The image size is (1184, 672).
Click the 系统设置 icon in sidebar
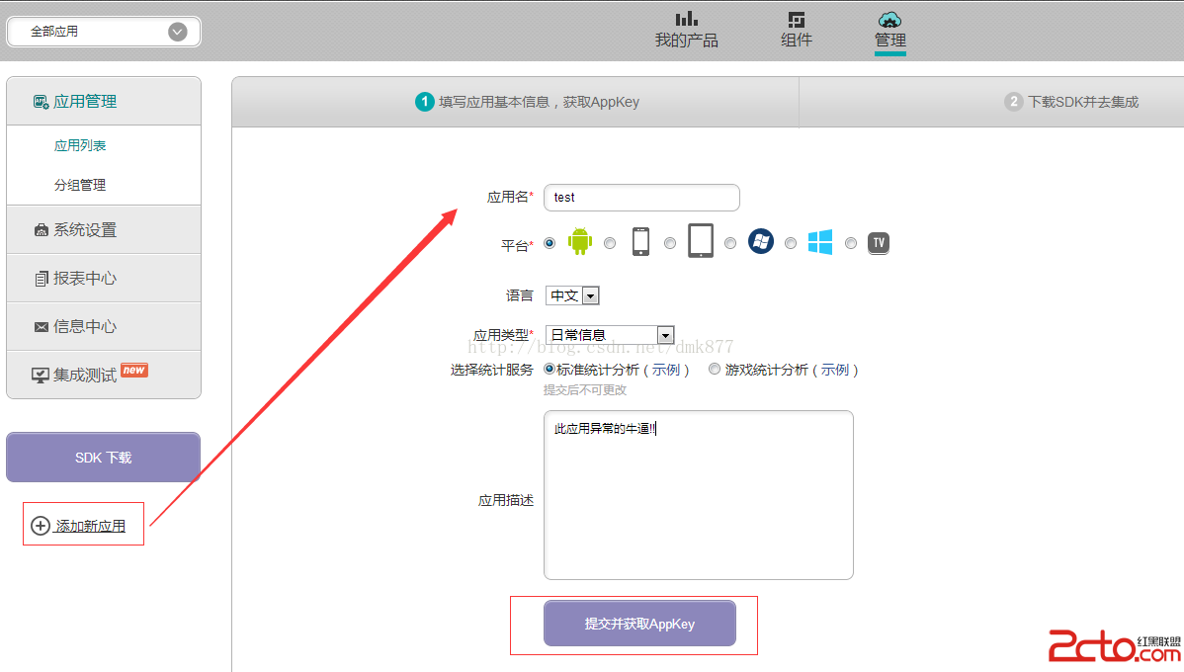41,229
